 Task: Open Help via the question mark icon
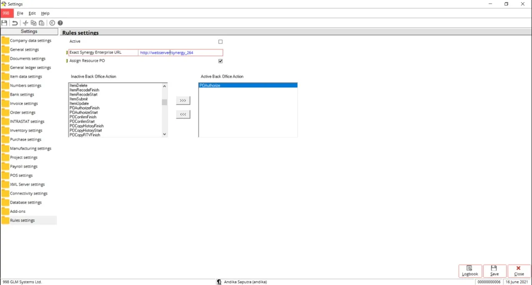(60, 23)
